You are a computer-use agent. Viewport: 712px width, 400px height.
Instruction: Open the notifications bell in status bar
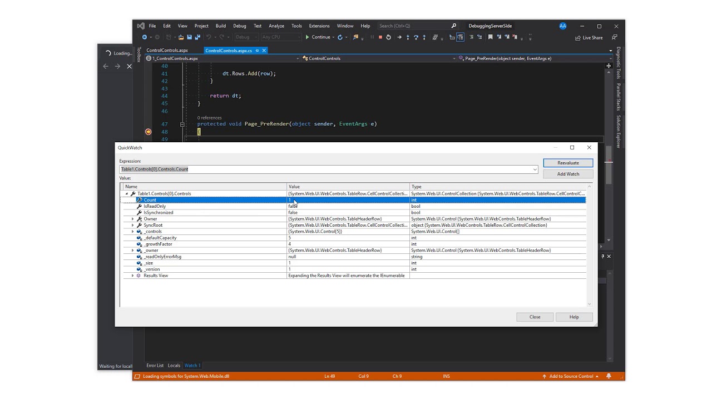click(x=610, y=376)
